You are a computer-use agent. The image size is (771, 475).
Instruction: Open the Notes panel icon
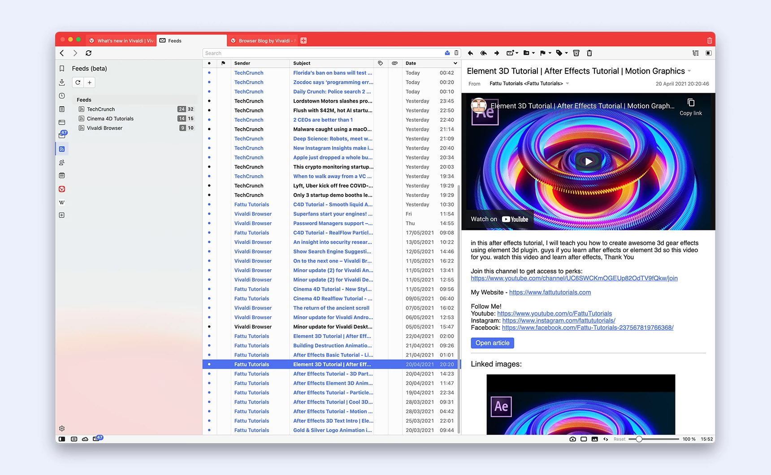(x=62, y=109)
